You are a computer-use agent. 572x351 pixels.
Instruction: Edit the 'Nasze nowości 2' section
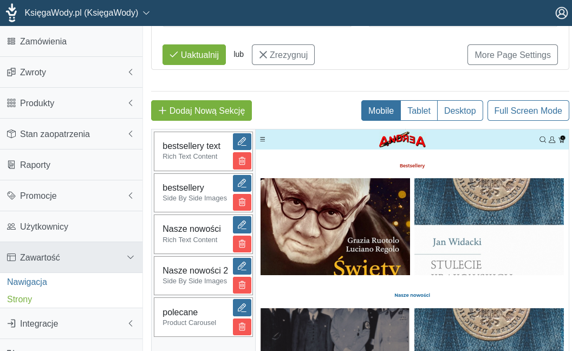[242, 266]
